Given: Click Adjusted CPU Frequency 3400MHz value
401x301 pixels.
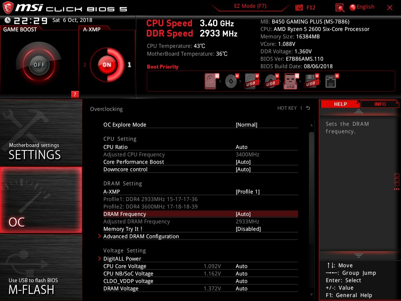Looking at the screenshot, I should pos(247,154).
